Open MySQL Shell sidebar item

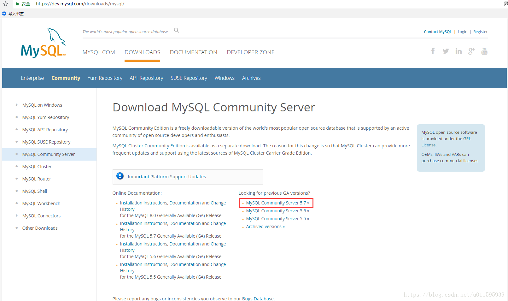click(x=35, y=191)
